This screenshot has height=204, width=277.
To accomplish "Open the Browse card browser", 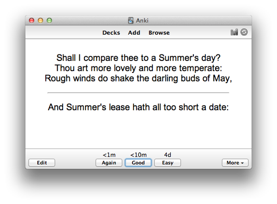I will pyautogui.click(x=159, y=33).
